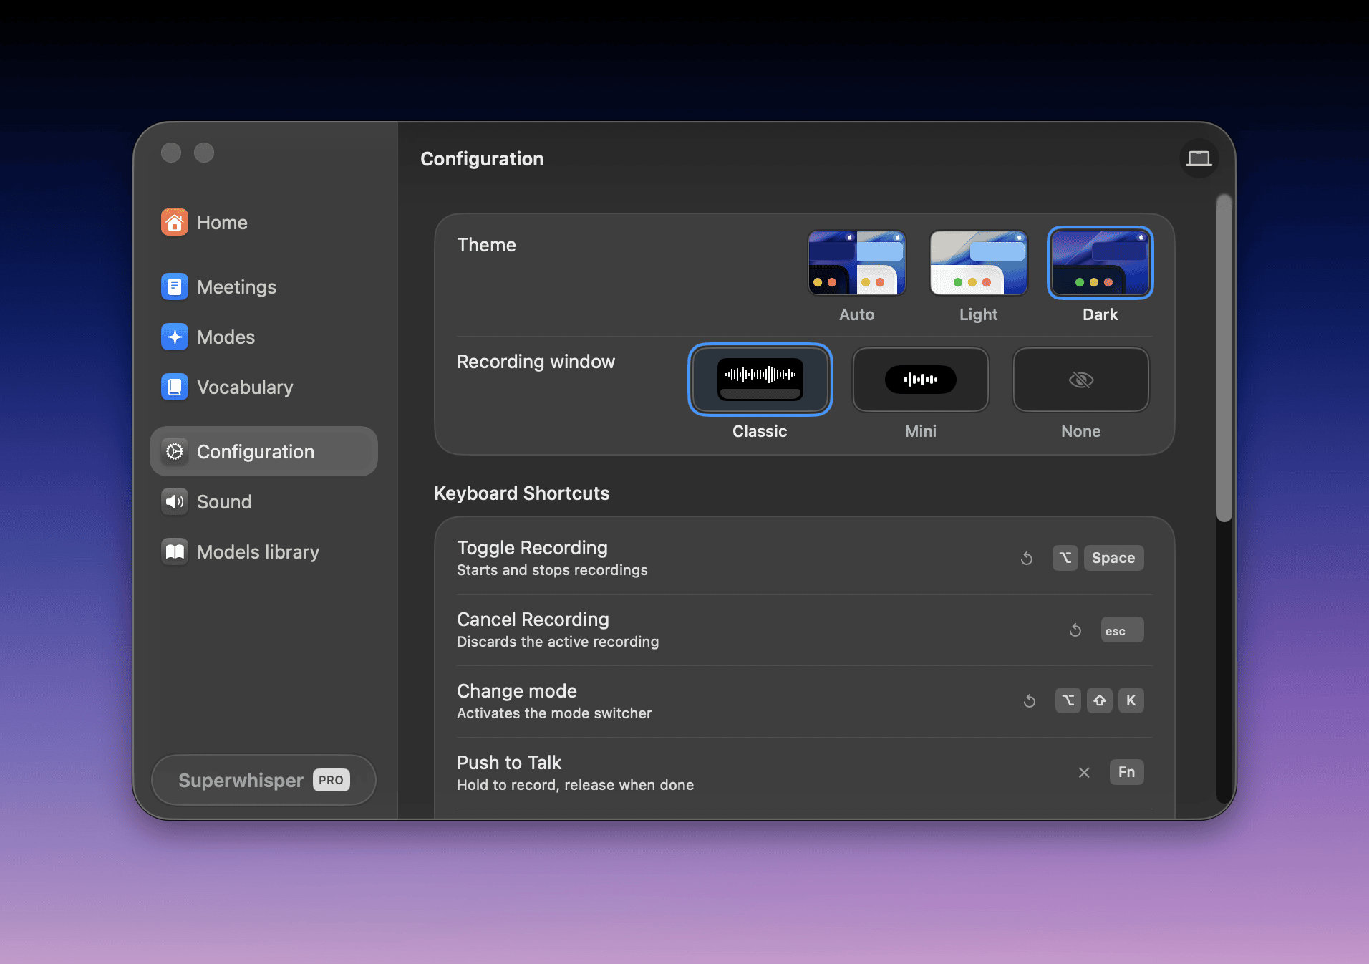Click the Classic label
The image size is (1369, 964).
(760, 431)
